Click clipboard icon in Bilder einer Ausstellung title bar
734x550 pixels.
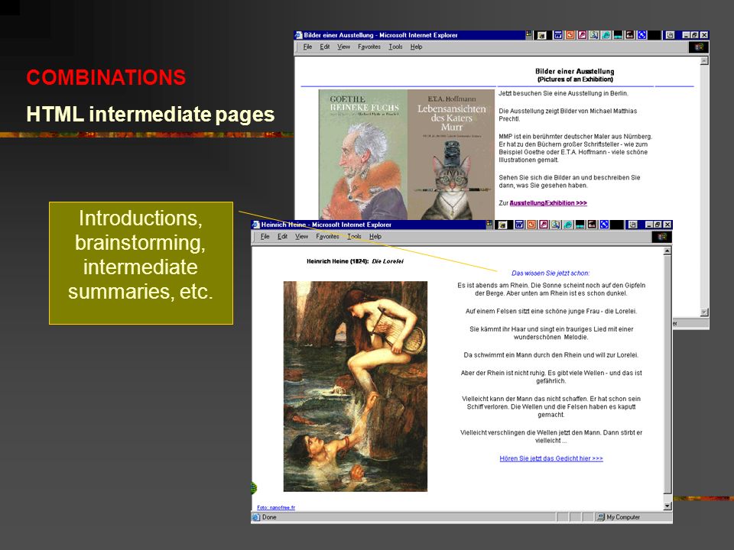click(x=670, y=34)
